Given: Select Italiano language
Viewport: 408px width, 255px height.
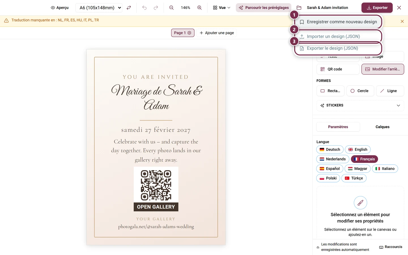Looking at the screenshot, I should (x=385, y=169).
